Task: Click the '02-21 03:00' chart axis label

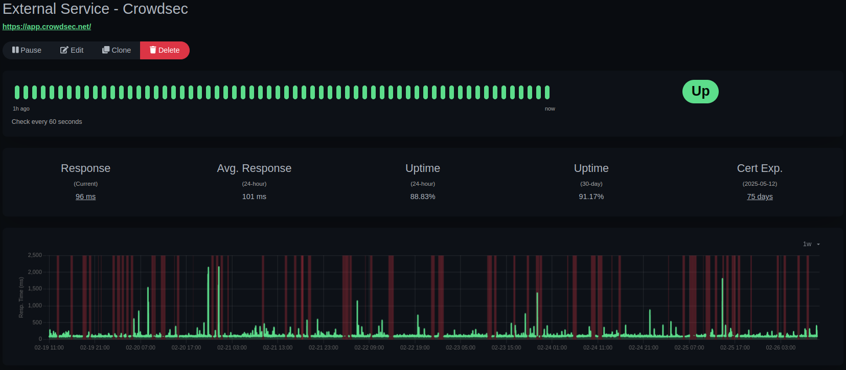Action: (x=232, y=347)
